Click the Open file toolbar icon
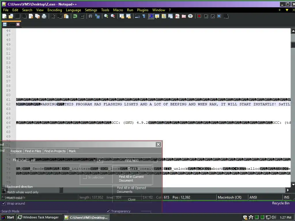 (x=11, y=16)
